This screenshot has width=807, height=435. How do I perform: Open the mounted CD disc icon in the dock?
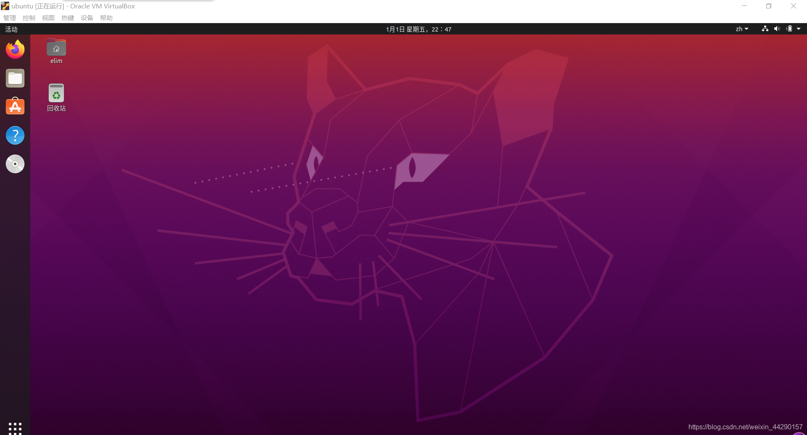pos(15,163)
